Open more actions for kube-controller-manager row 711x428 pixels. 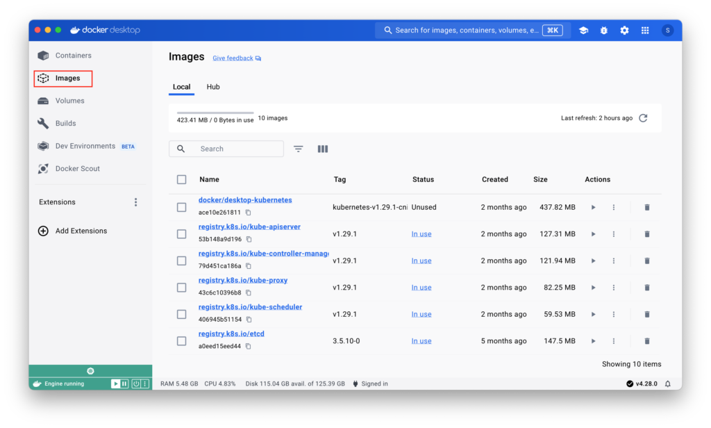point(614,261)
